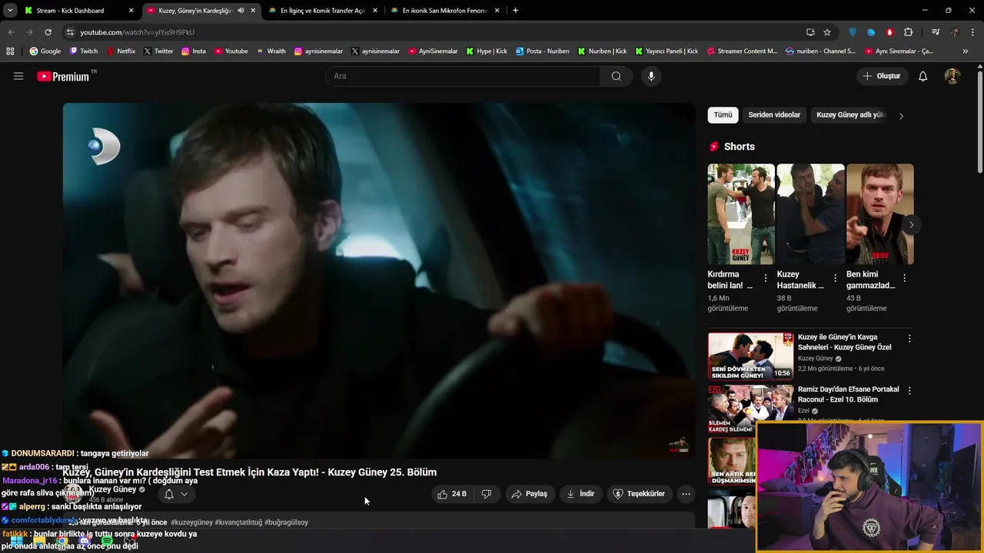Open a new browser tab

tap(515, 11)
